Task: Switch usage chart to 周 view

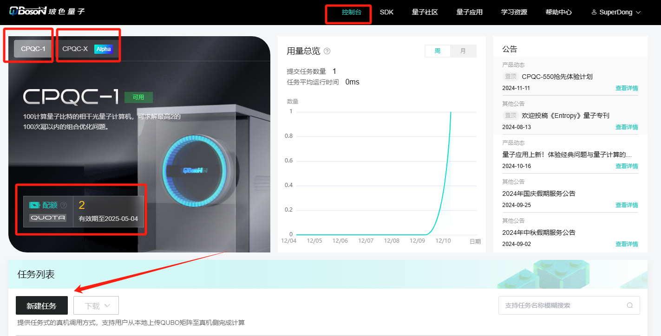Action: [438, 51]
